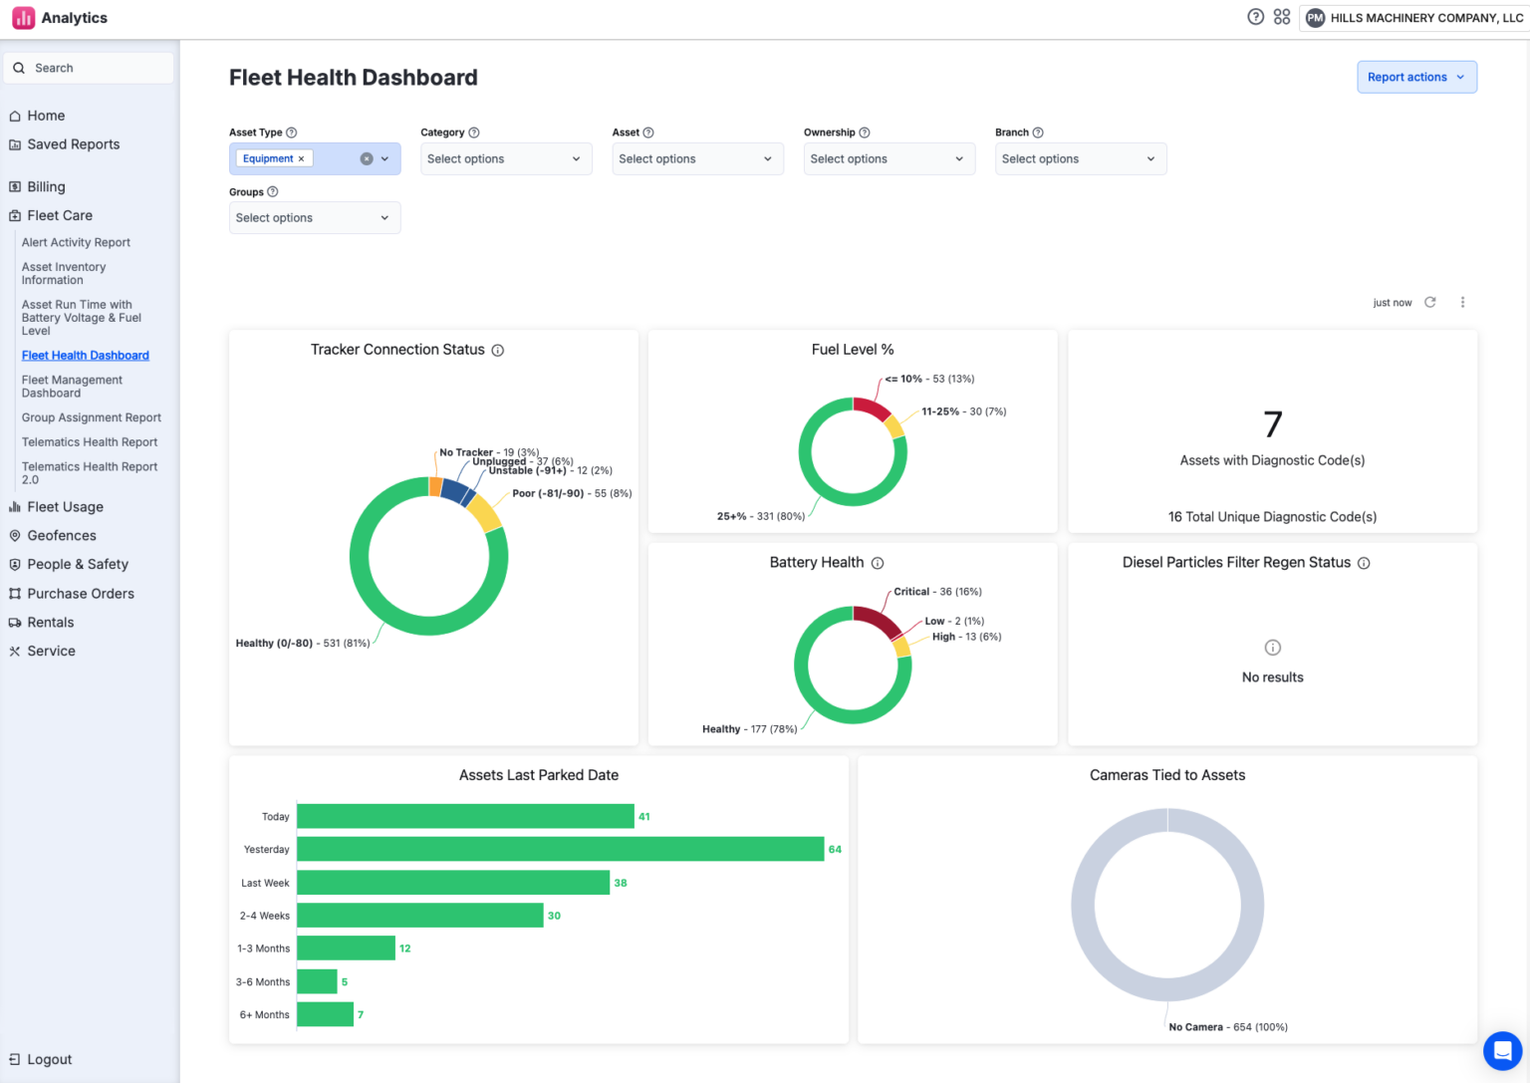Remove the Equipment tag from Asset Type
1530x1083 pixels.
(x=301, y=158)
